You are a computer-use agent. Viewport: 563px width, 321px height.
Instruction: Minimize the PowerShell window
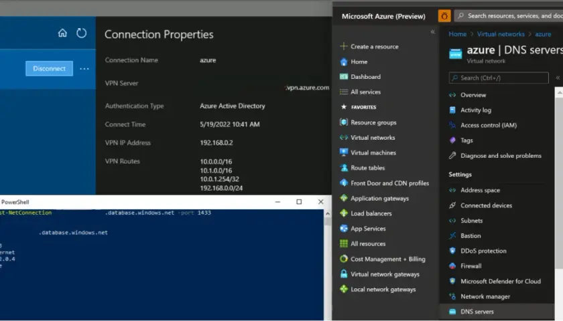click(277, 202)
